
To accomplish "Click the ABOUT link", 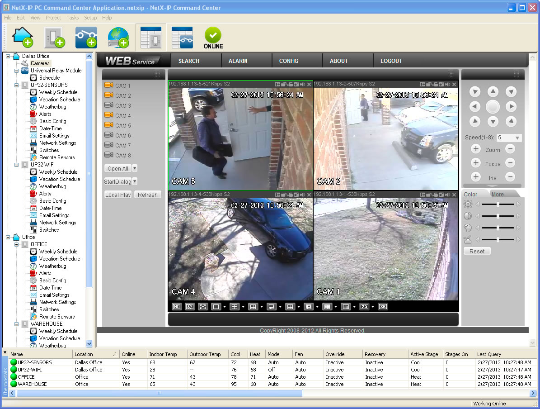I will tap(339, 61).
